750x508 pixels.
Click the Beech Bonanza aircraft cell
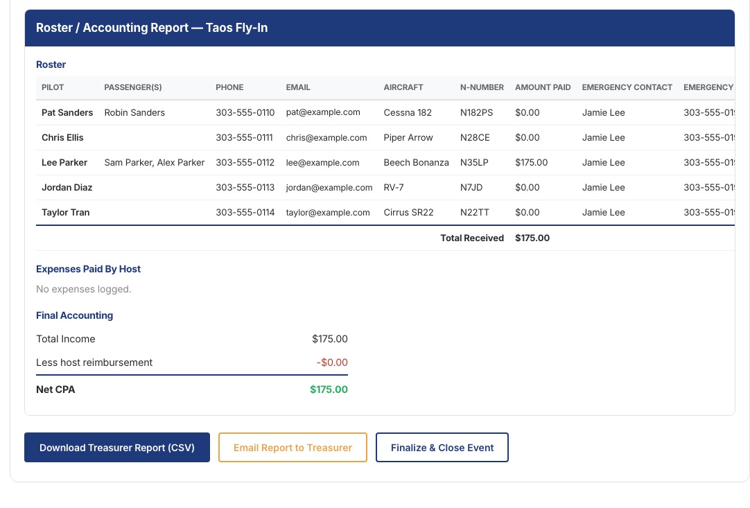416,162
